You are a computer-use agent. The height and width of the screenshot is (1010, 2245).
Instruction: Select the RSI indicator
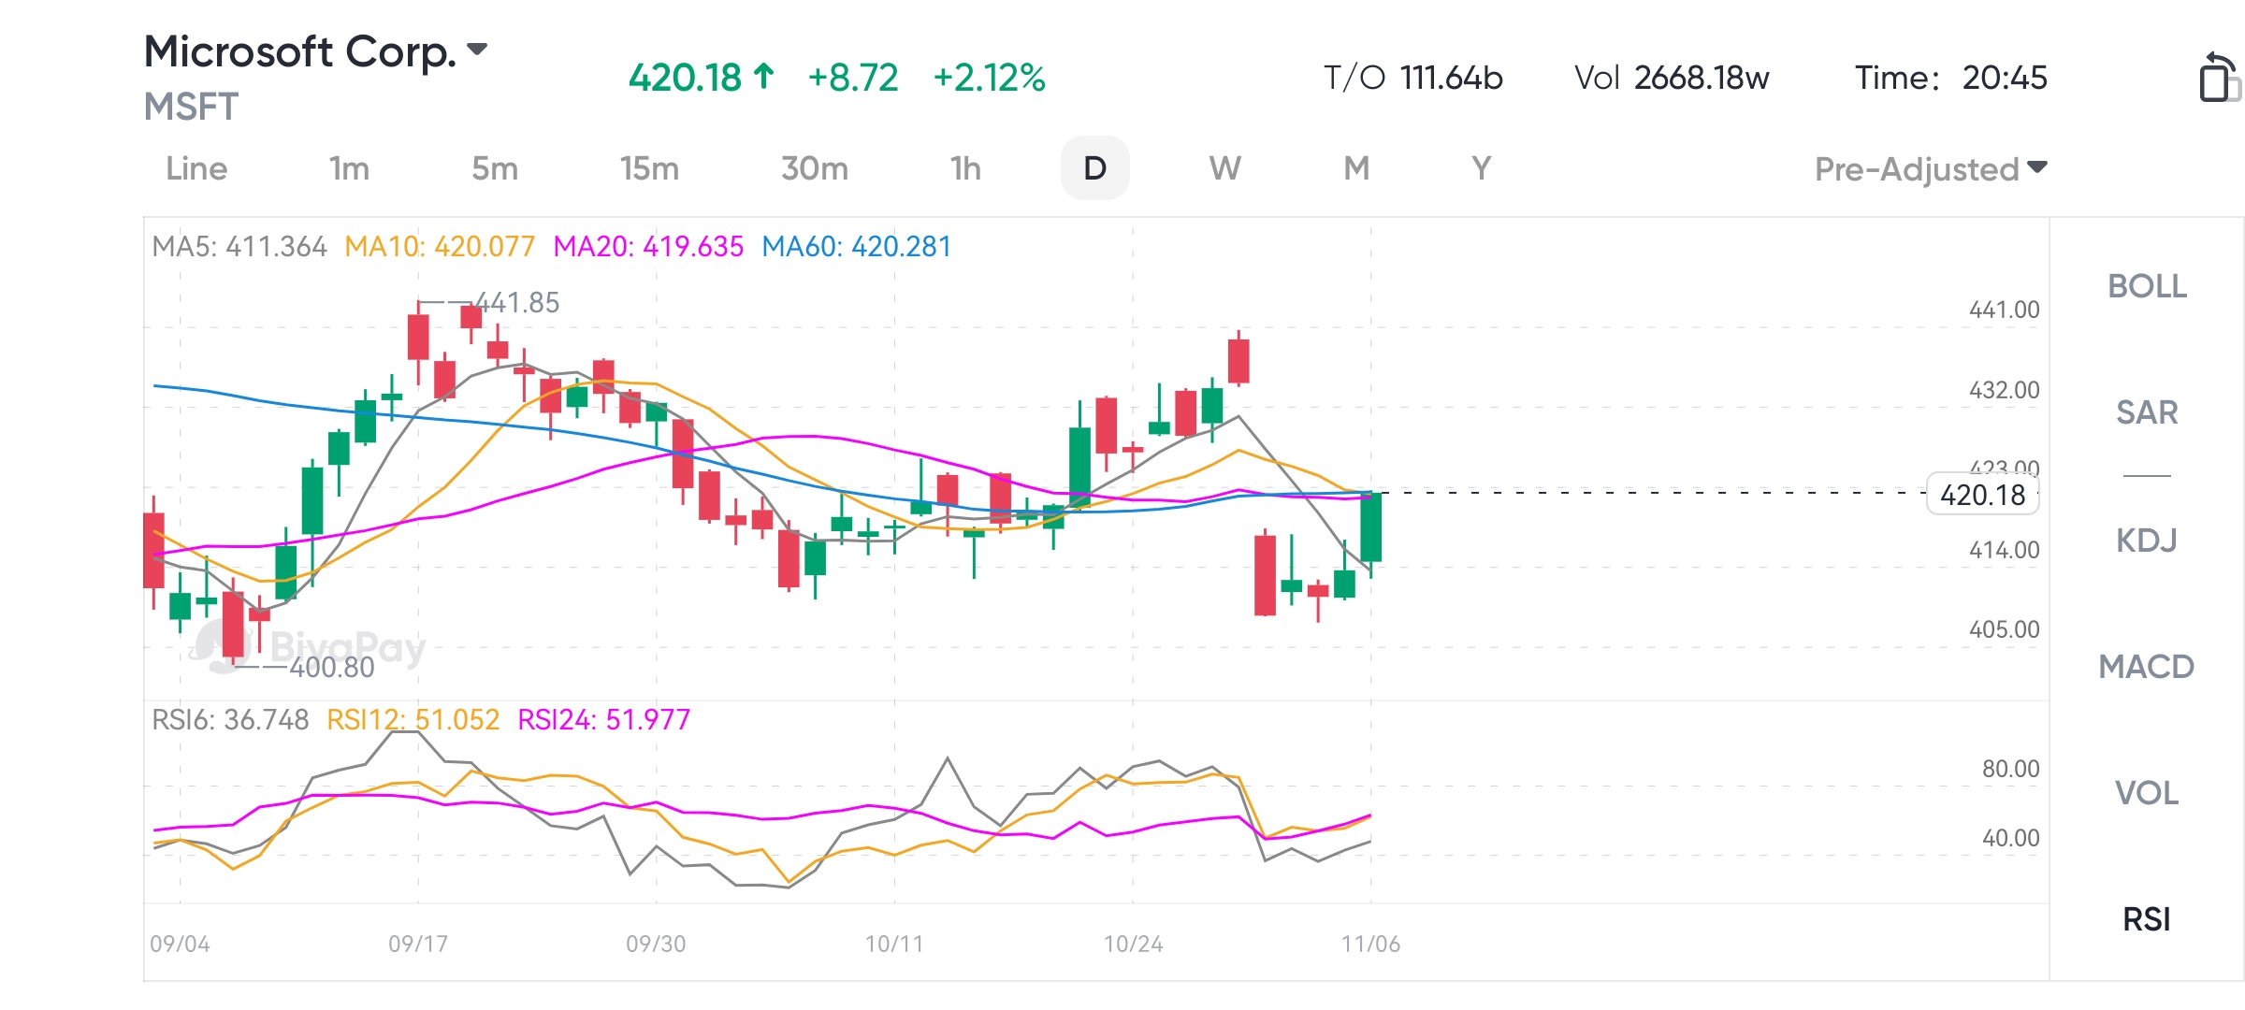coord(2147,919)
